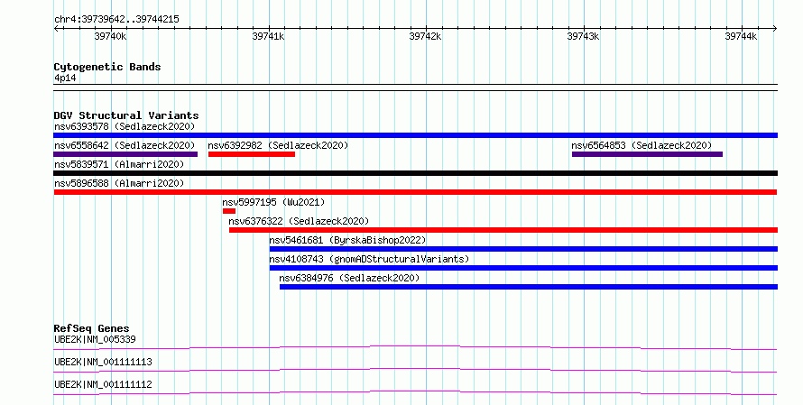Click the RefSeq Genes track title

point(91,328)
